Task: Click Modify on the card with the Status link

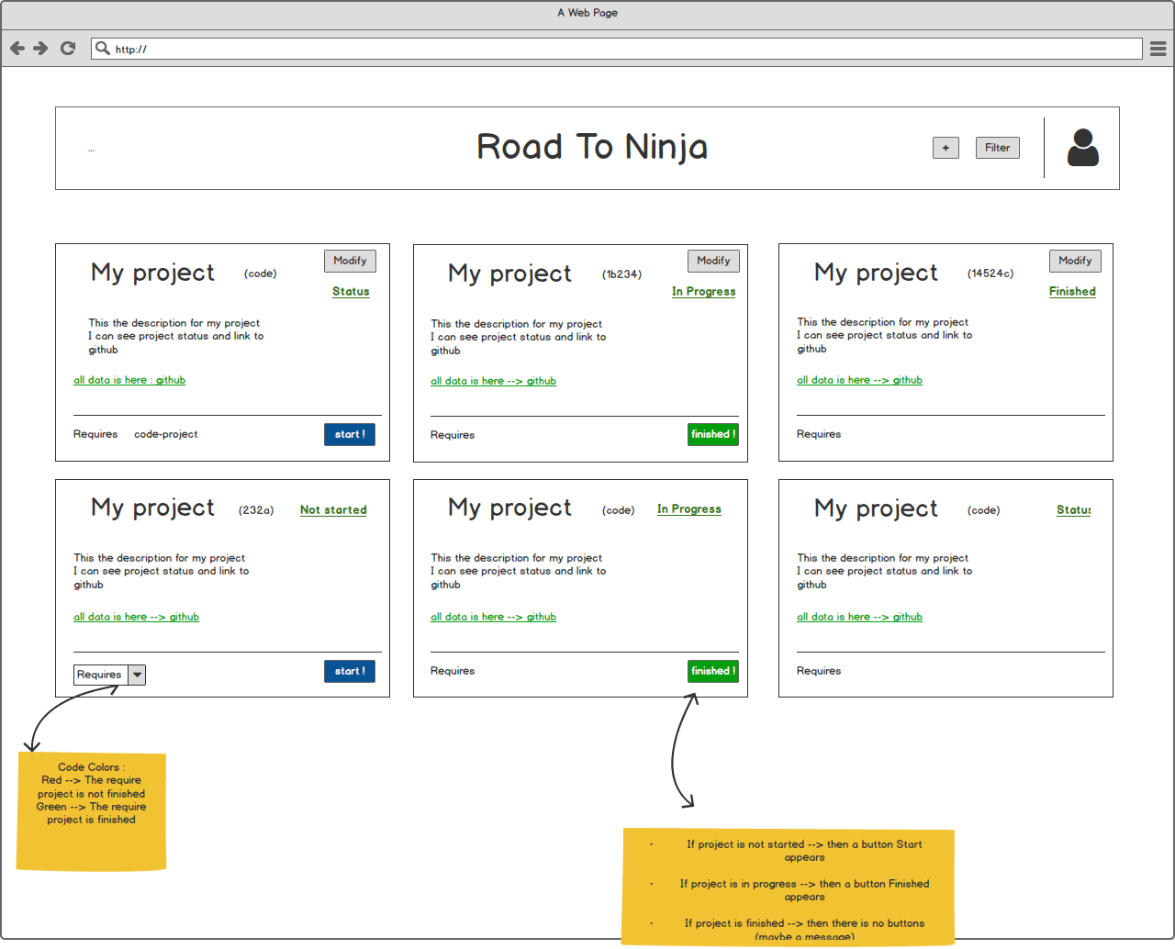Action: click(x=350, y=261)
